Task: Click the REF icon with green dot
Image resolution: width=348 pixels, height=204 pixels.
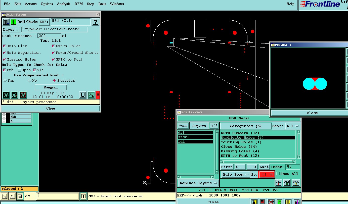Action: click(287, 183)
